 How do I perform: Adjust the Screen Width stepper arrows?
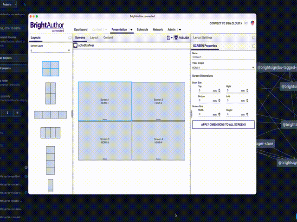coord(219,114)
